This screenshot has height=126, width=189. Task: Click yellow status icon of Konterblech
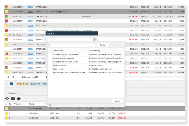(7, 118)
